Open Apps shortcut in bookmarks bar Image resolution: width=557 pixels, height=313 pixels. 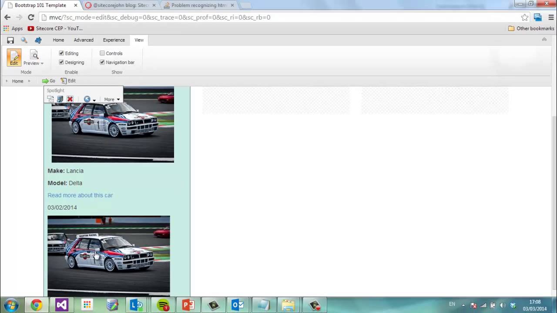[13, 28]
